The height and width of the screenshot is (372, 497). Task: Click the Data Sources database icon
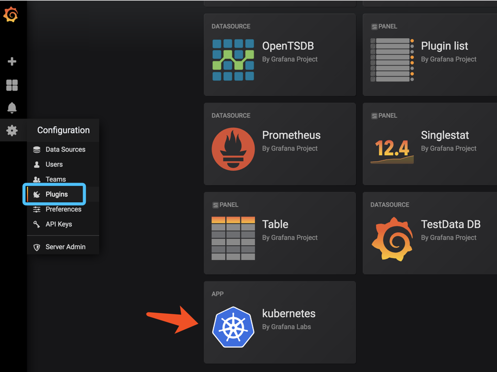tap(37, 150)
